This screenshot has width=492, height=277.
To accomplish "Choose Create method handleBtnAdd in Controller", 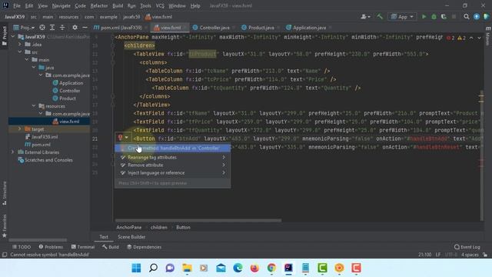I will pos(172,148).
